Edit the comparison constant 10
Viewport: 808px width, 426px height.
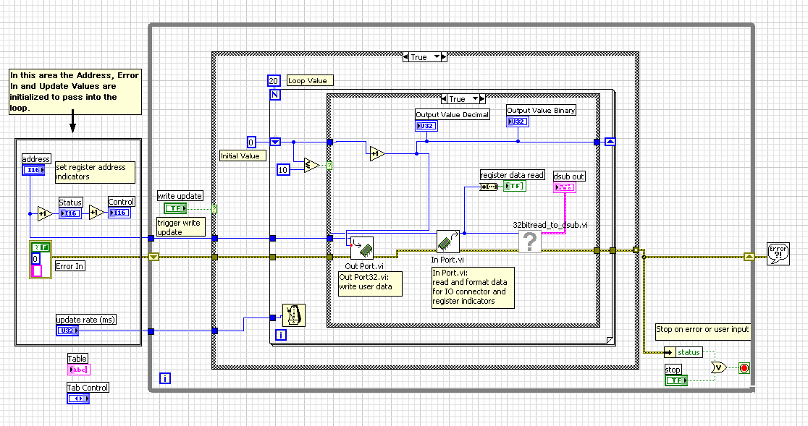283,170
